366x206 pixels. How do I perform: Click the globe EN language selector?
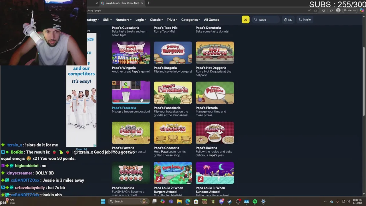tap(288, 20)
